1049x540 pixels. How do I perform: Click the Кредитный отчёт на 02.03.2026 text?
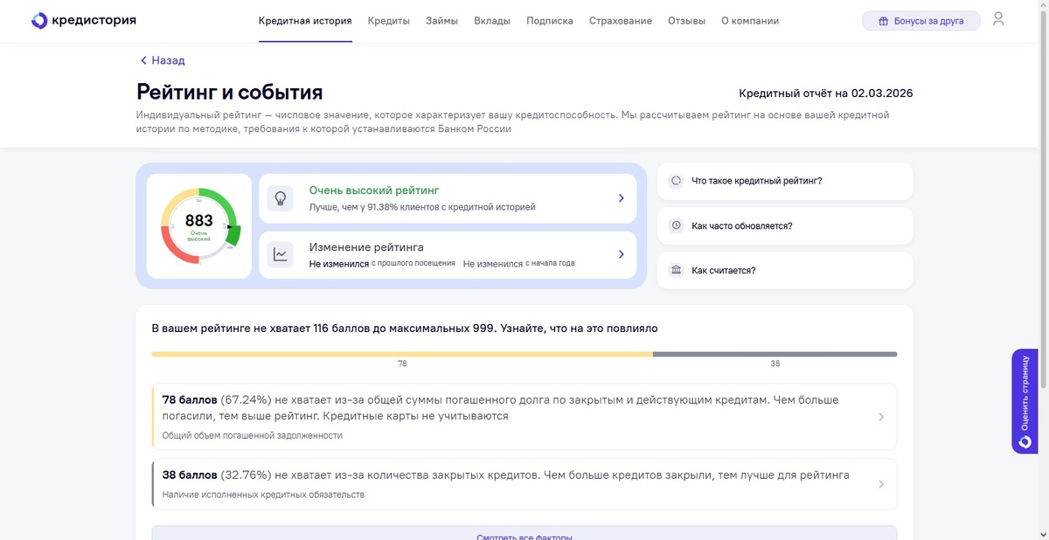pyautogui.click(x=825, y=93)
